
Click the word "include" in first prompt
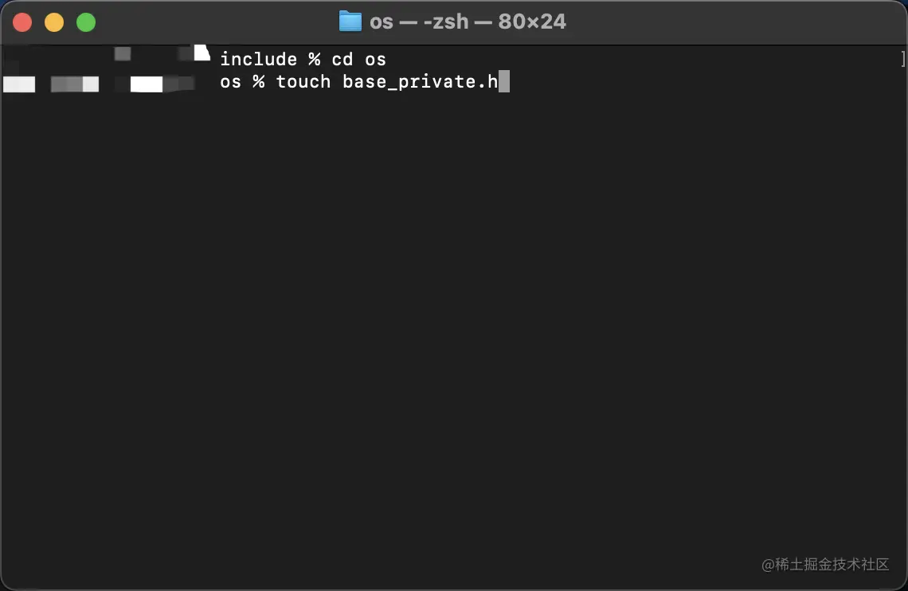(x=258, y=59)
